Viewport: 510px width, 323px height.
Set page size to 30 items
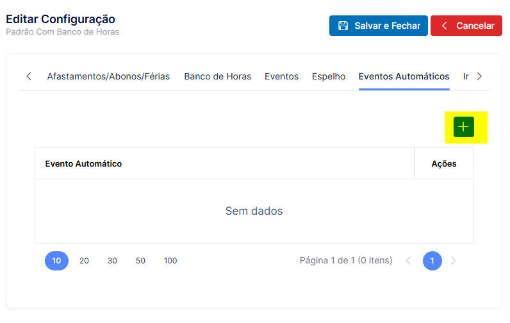(112, 261)
